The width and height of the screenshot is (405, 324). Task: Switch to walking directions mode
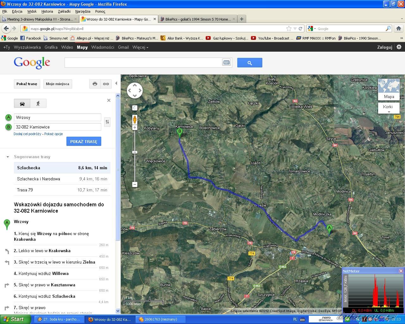click(38, 103)
